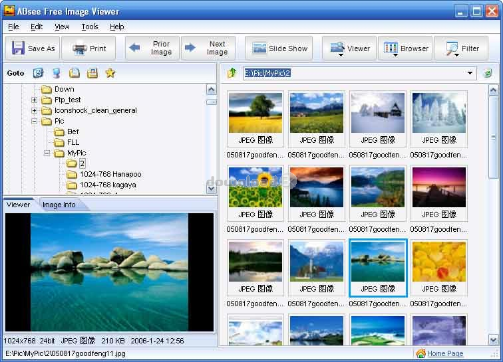Select the yellow flower petals thumbnail

tap(439, 262)
